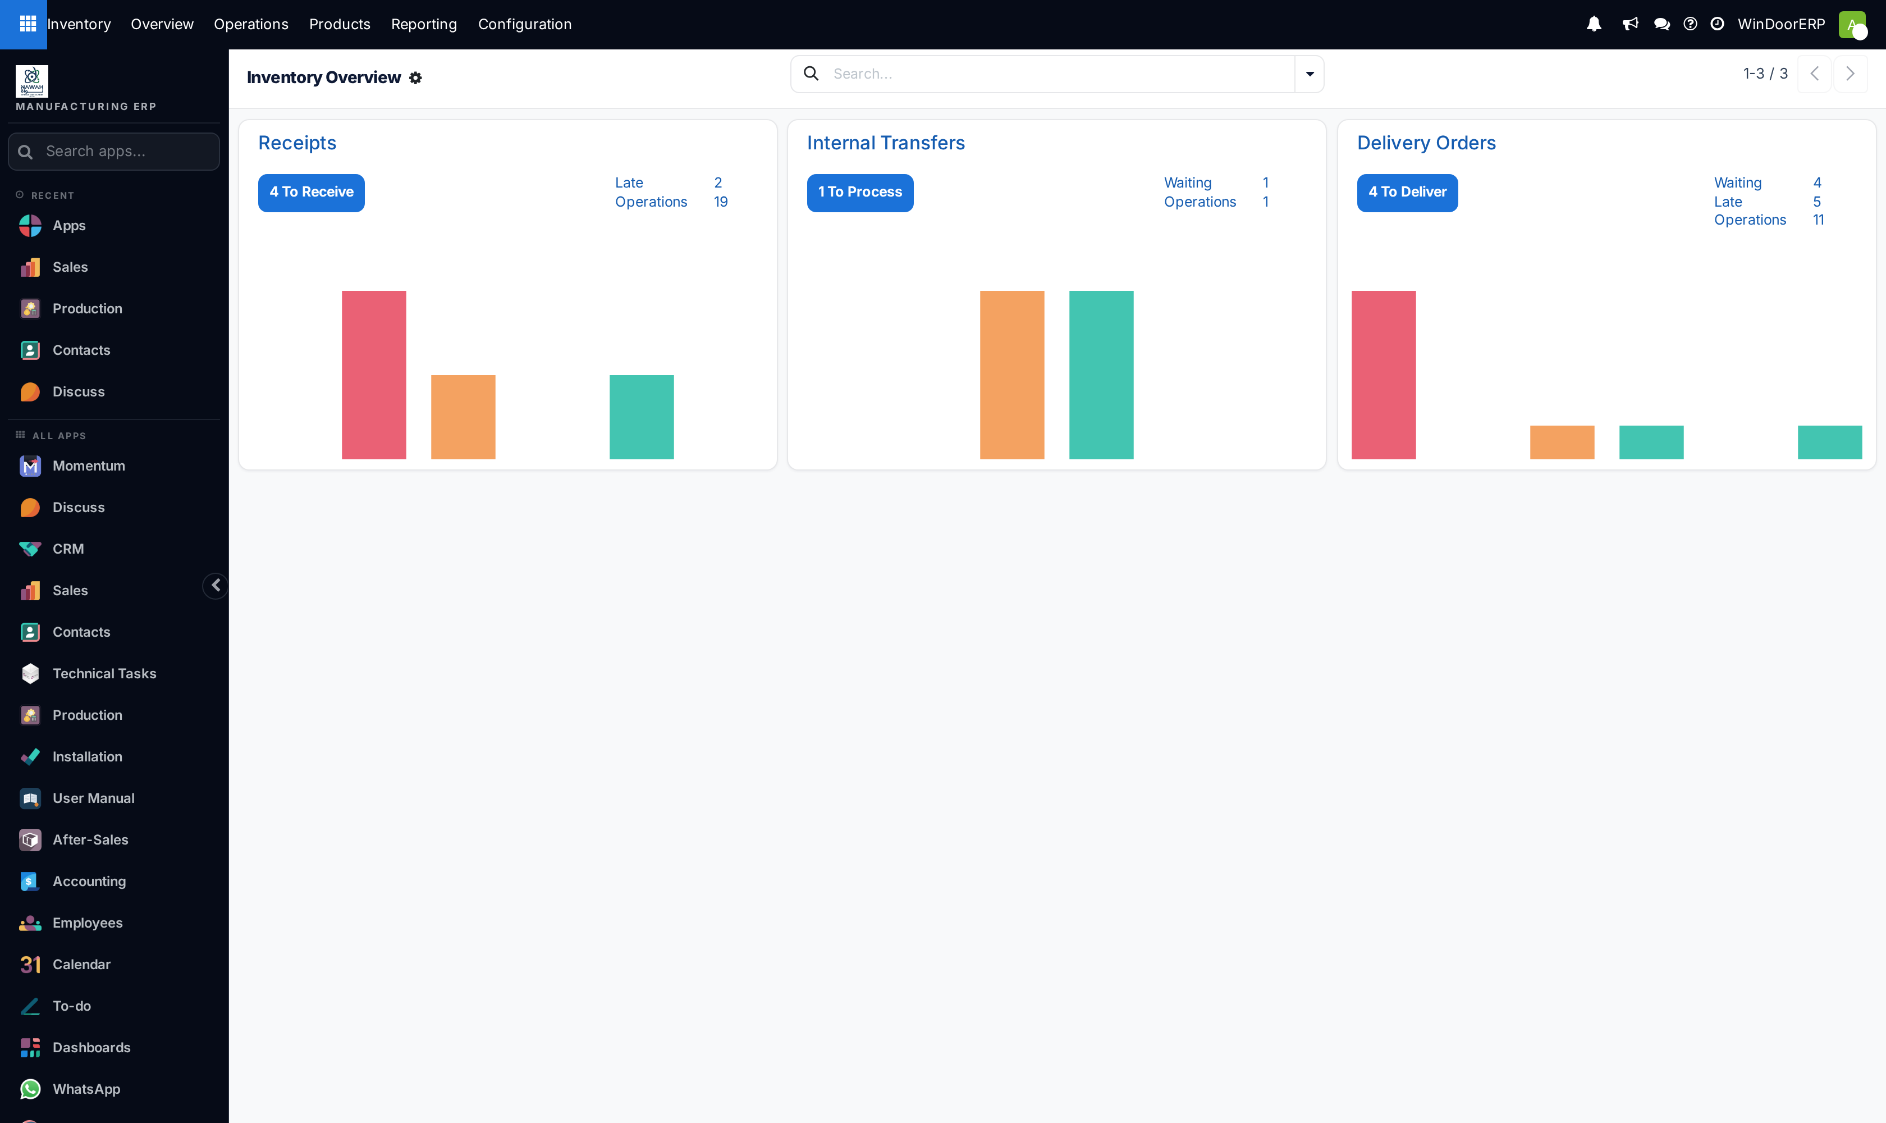Viewport: 1886px width, 1123px height.
Task: Click Operations link in Receipts card
Action: 651,202
